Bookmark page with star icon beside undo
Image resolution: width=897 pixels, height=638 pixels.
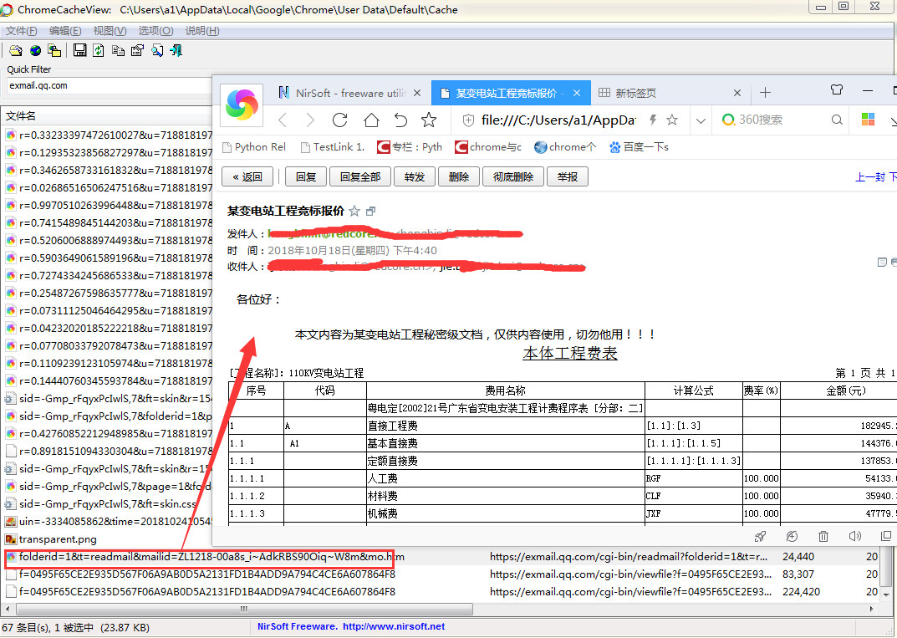429,120
